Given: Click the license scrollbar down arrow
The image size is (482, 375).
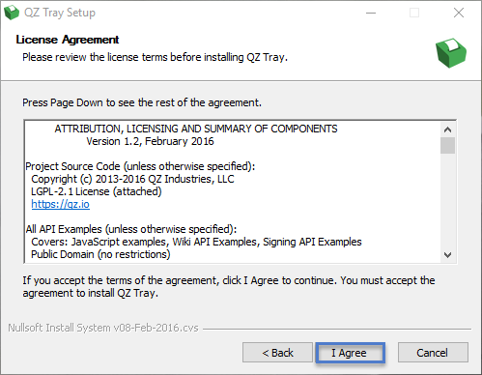Looking at the screenshot, I should click(x=447, y=255).
